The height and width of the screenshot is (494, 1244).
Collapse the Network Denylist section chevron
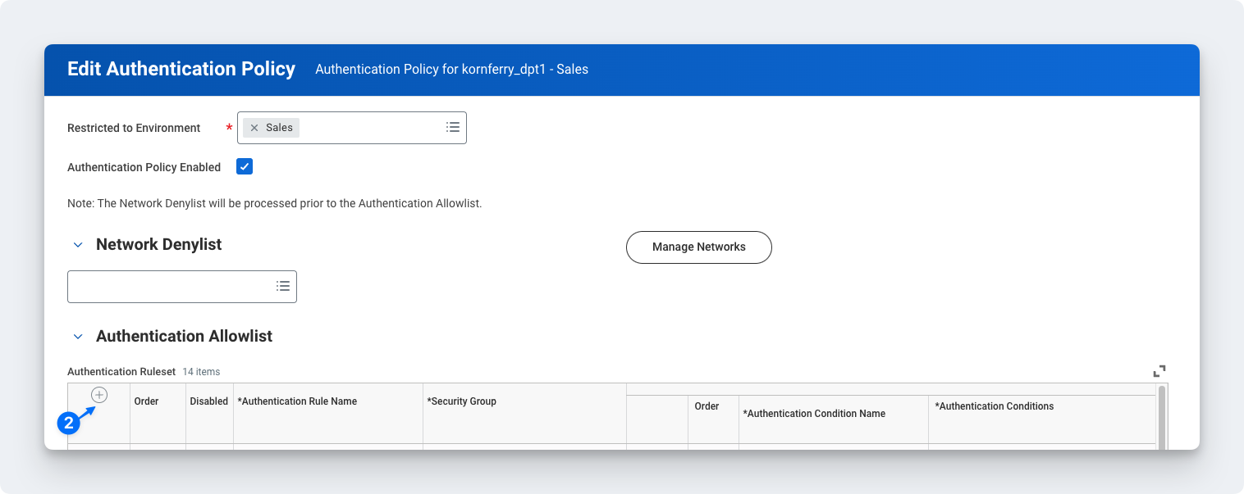[78, 245]
